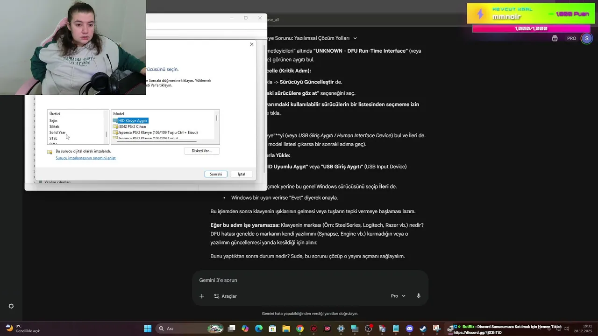Switch to Google Chrome on the taskbar

coord(300,329)
